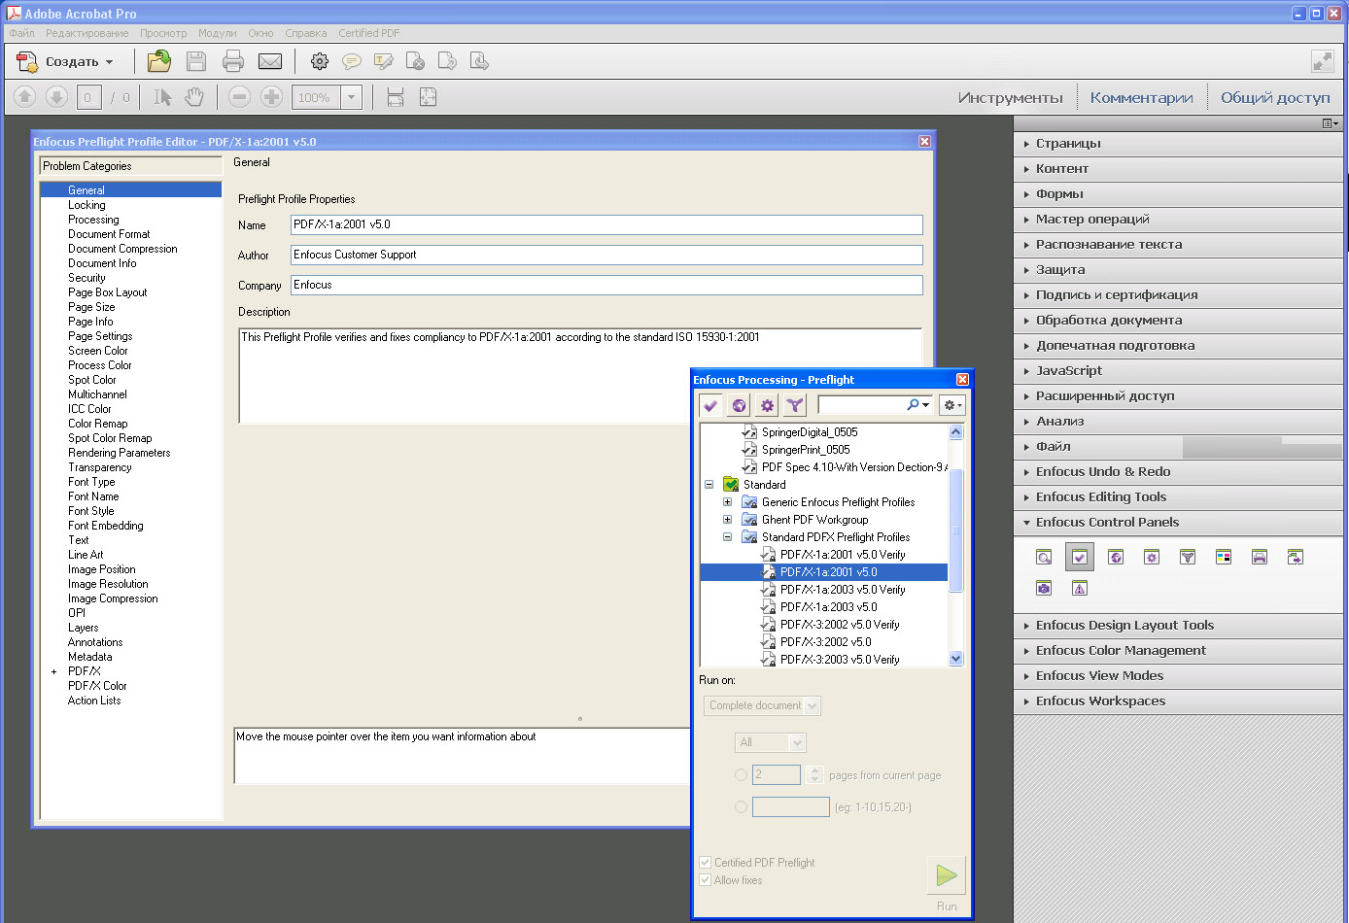This screenshot has width=1349, height=923.
Task: Click the Print icon in main toolbar
Action: (x=233, y=61)
